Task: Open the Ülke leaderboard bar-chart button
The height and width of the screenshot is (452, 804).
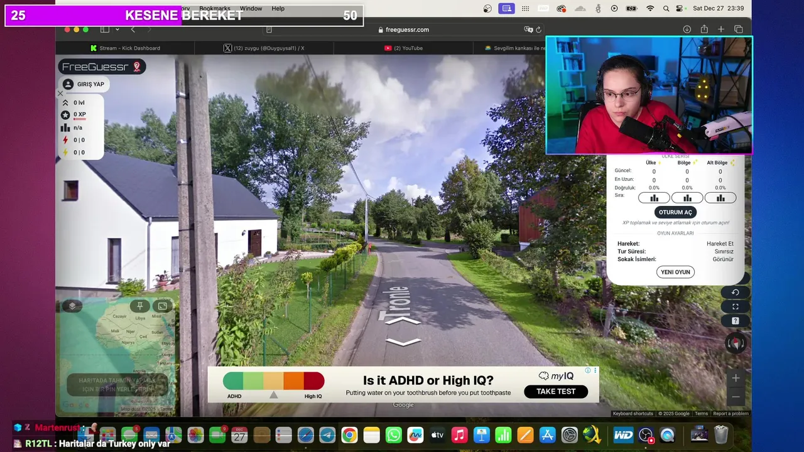Action: (x=654, y=198)
